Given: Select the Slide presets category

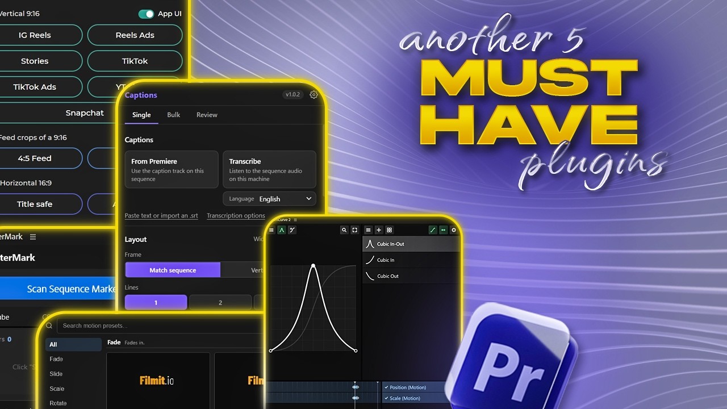Looking at the screenshot, I should [x=56, y=374].
